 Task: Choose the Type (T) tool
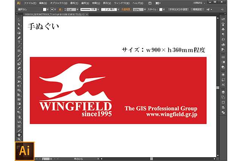point(19,42)
